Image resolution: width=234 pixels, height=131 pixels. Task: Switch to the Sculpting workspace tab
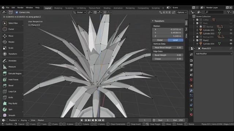tap(69, 8)
